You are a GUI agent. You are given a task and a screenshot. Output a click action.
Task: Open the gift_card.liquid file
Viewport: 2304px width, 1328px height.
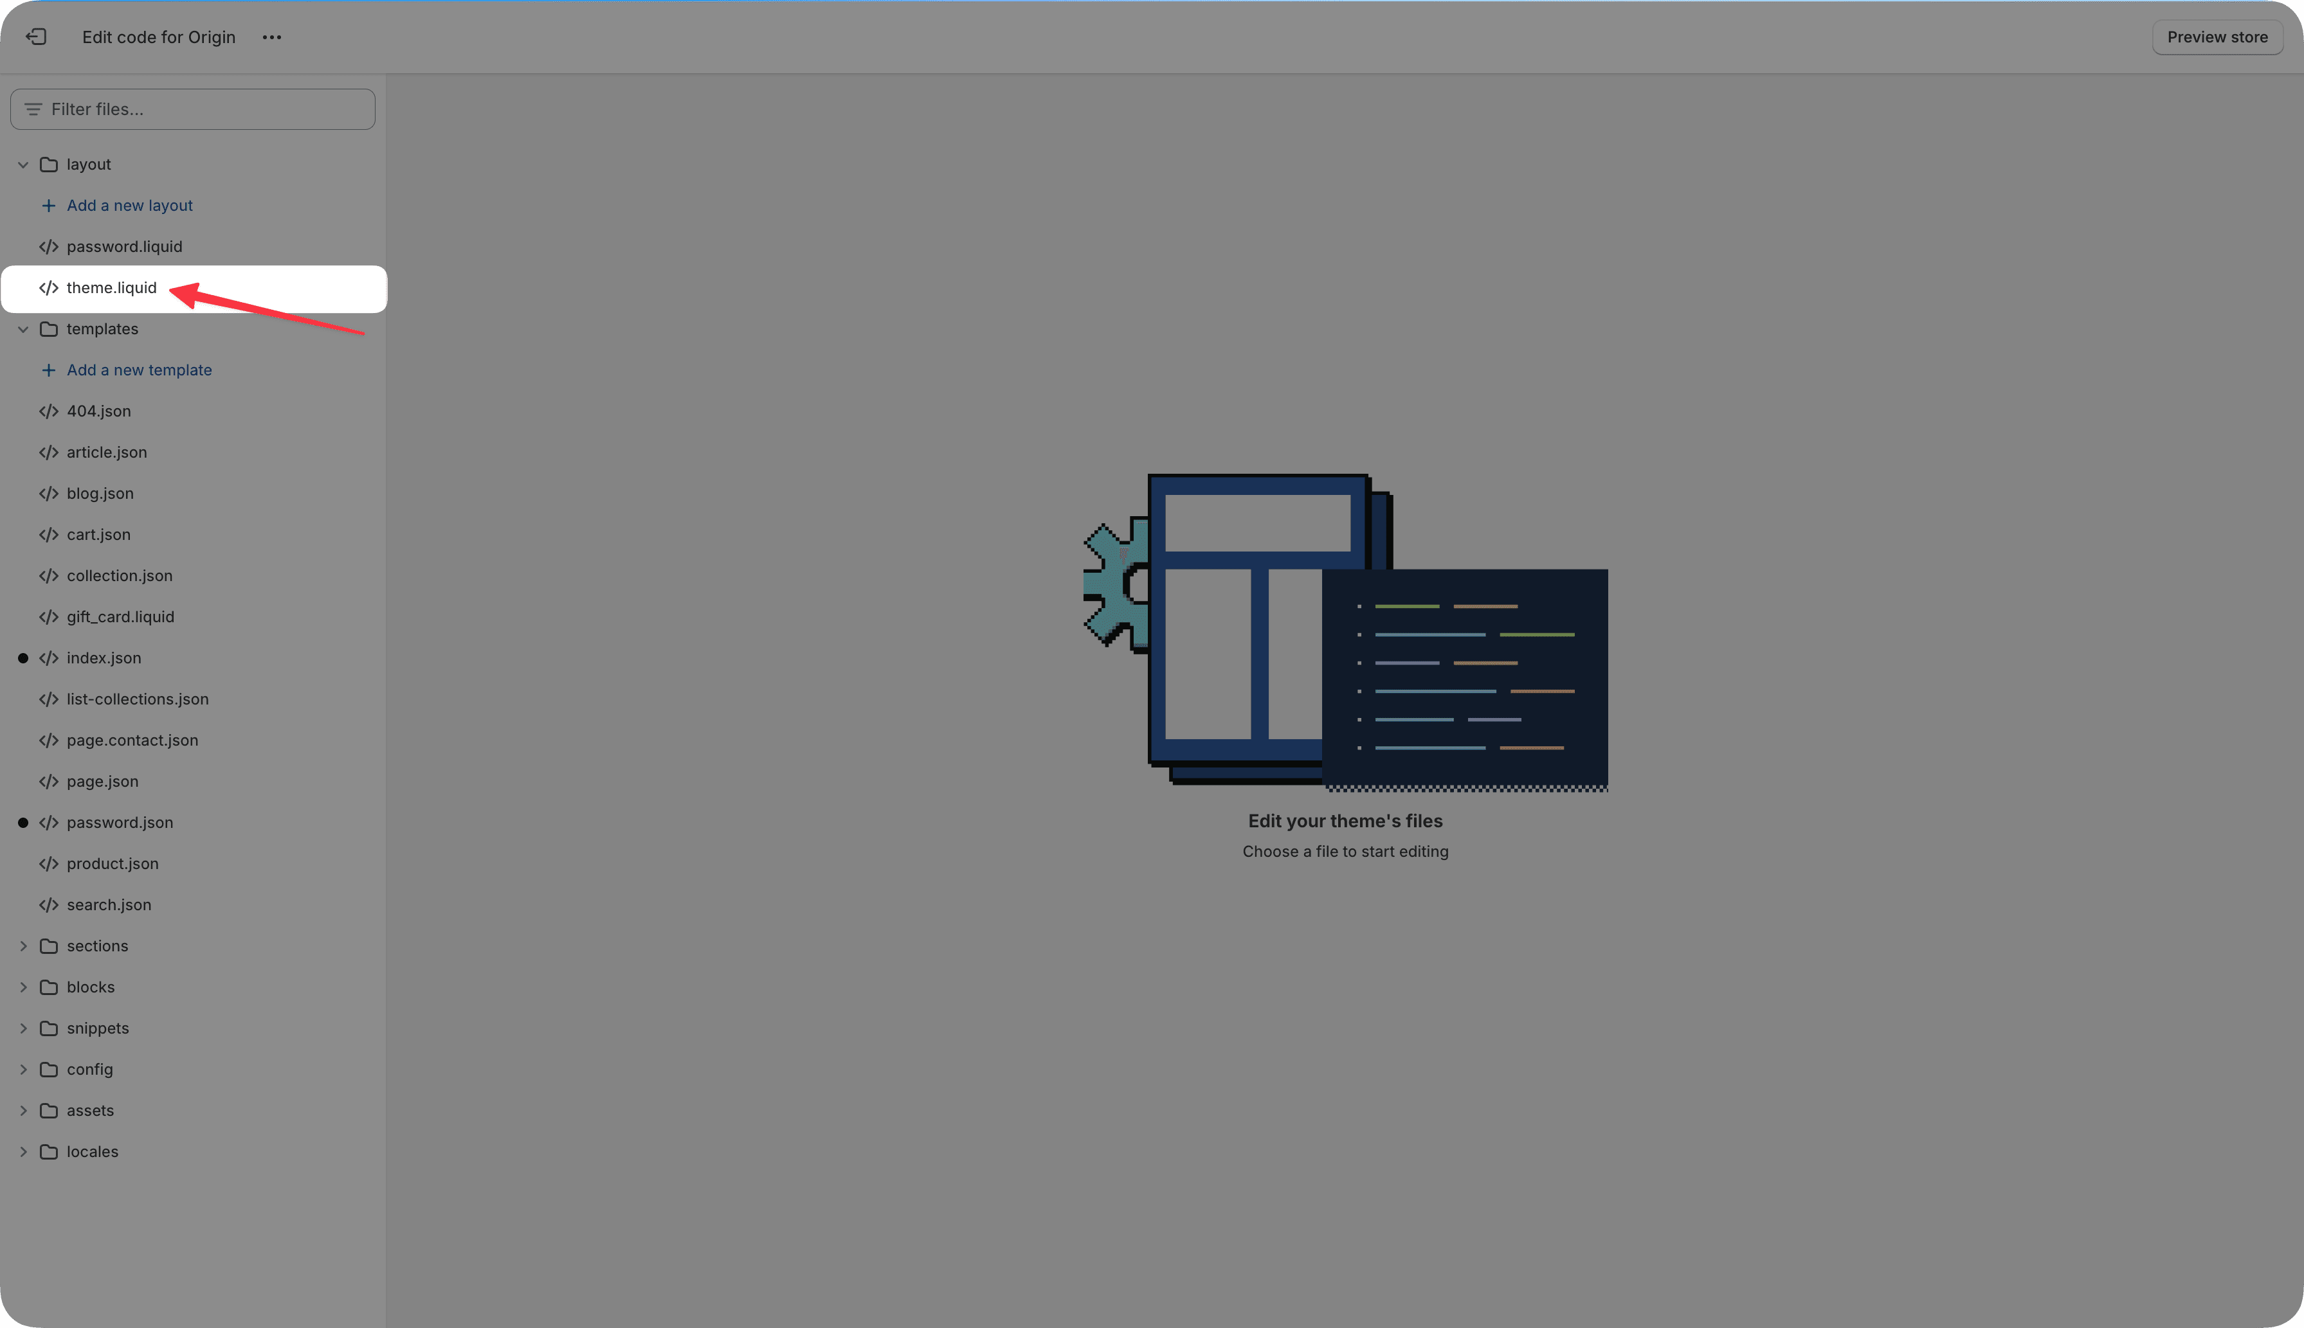[x=120, y=616]
